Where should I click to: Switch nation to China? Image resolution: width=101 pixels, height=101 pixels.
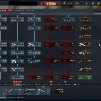[x=45, y=84]
